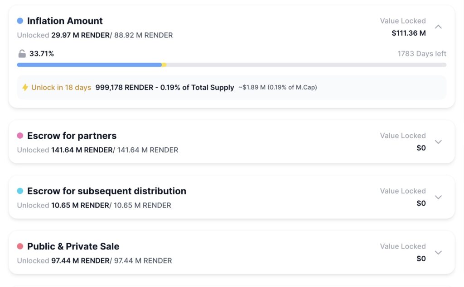This screenshot has width=464, height=287.
Task: Click the Public & Private Sale title
Action: tap(73, 246)
